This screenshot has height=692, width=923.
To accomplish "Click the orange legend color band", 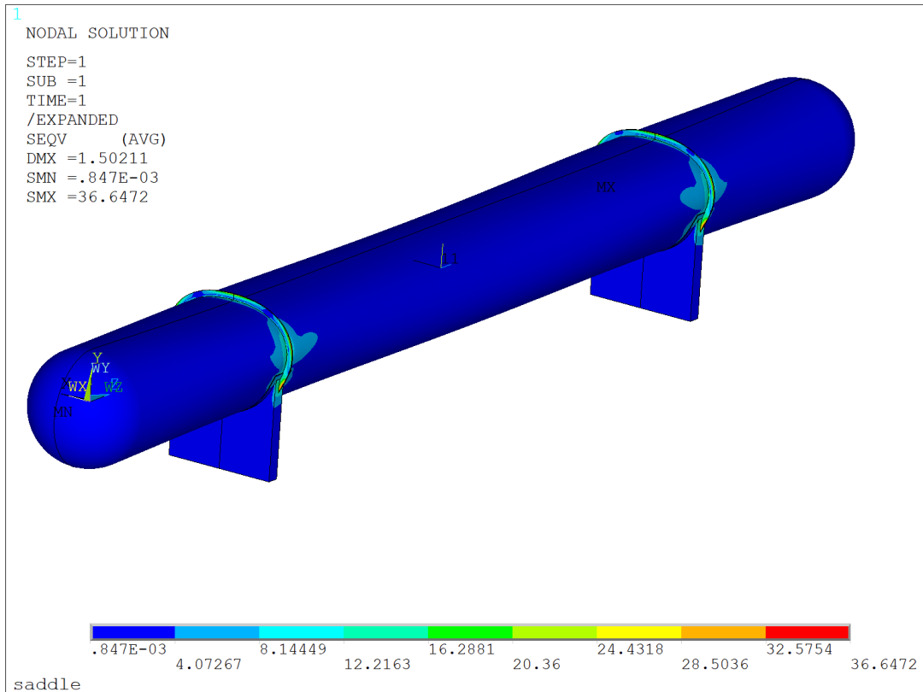I will [724, 632].
